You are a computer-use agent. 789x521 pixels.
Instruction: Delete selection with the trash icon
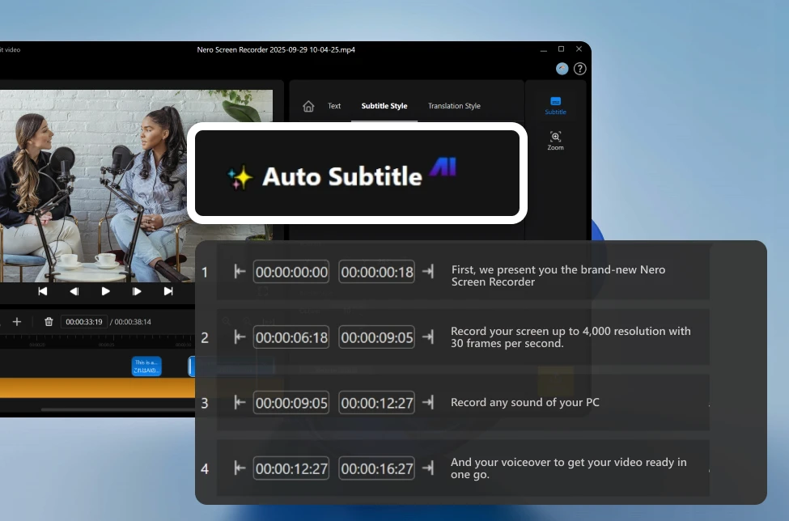coord(49,321)
